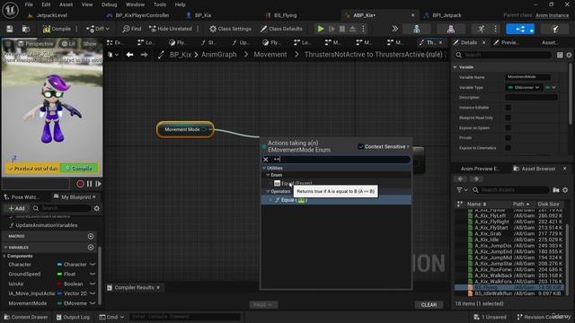The height and width of the screenshot is (323, 575).
Task: Open the animation mode icon
Action: 482,29
